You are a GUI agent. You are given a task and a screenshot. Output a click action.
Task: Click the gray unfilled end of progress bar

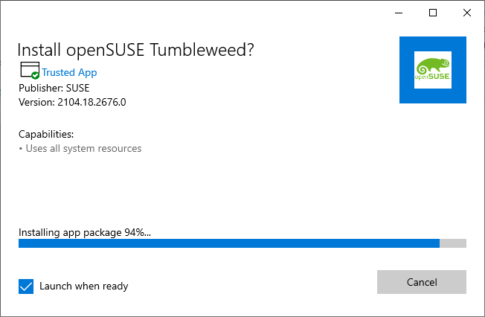click(453, 243)
